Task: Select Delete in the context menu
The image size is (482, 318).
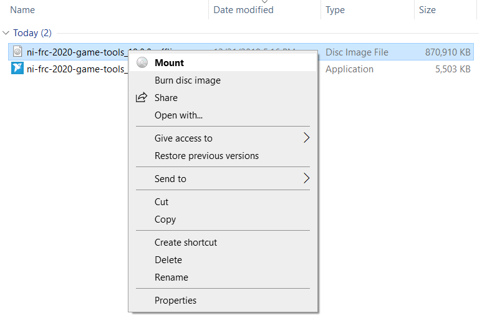Action: [168, 260]
